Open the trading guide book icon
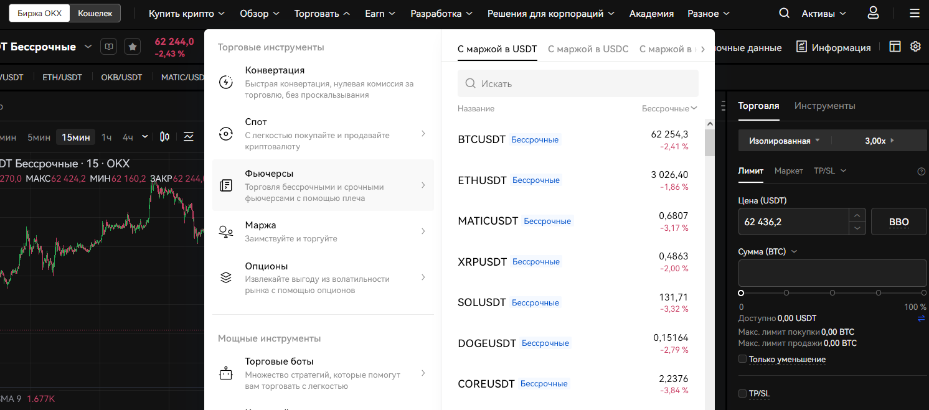This screenshot has width=929, height=410. (109, 47)
